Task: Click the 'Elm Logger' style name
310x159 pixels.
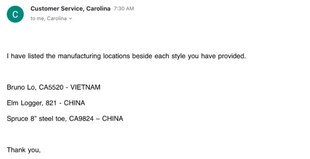Action: [x=24, y=103]
